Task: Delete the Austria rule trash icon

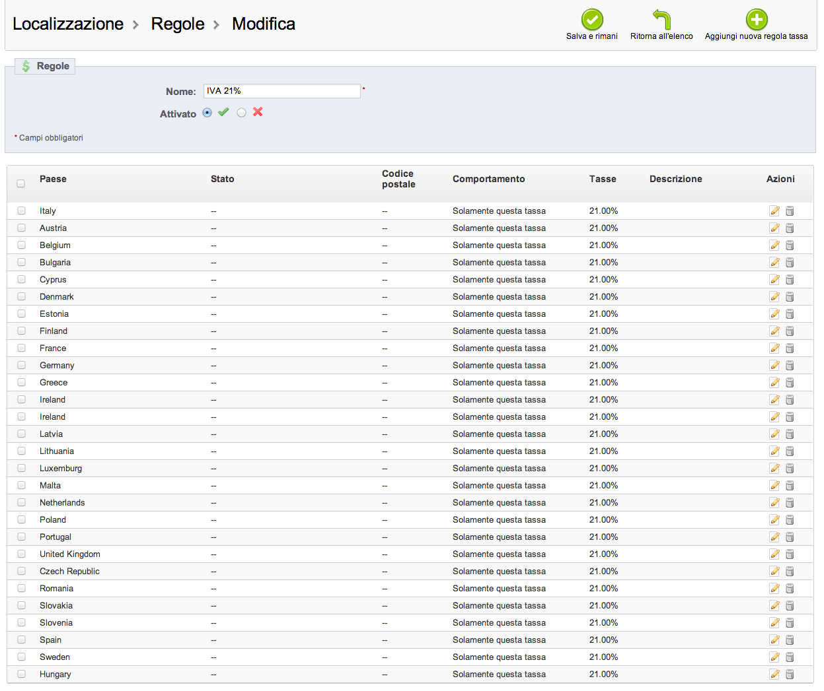Action: coord(790,228)
